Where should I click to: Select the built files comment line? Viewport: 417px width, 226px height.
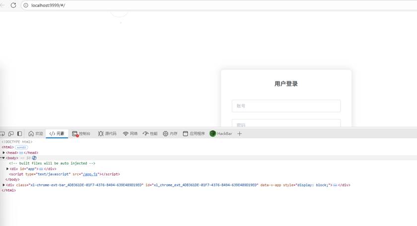point(52,164)
